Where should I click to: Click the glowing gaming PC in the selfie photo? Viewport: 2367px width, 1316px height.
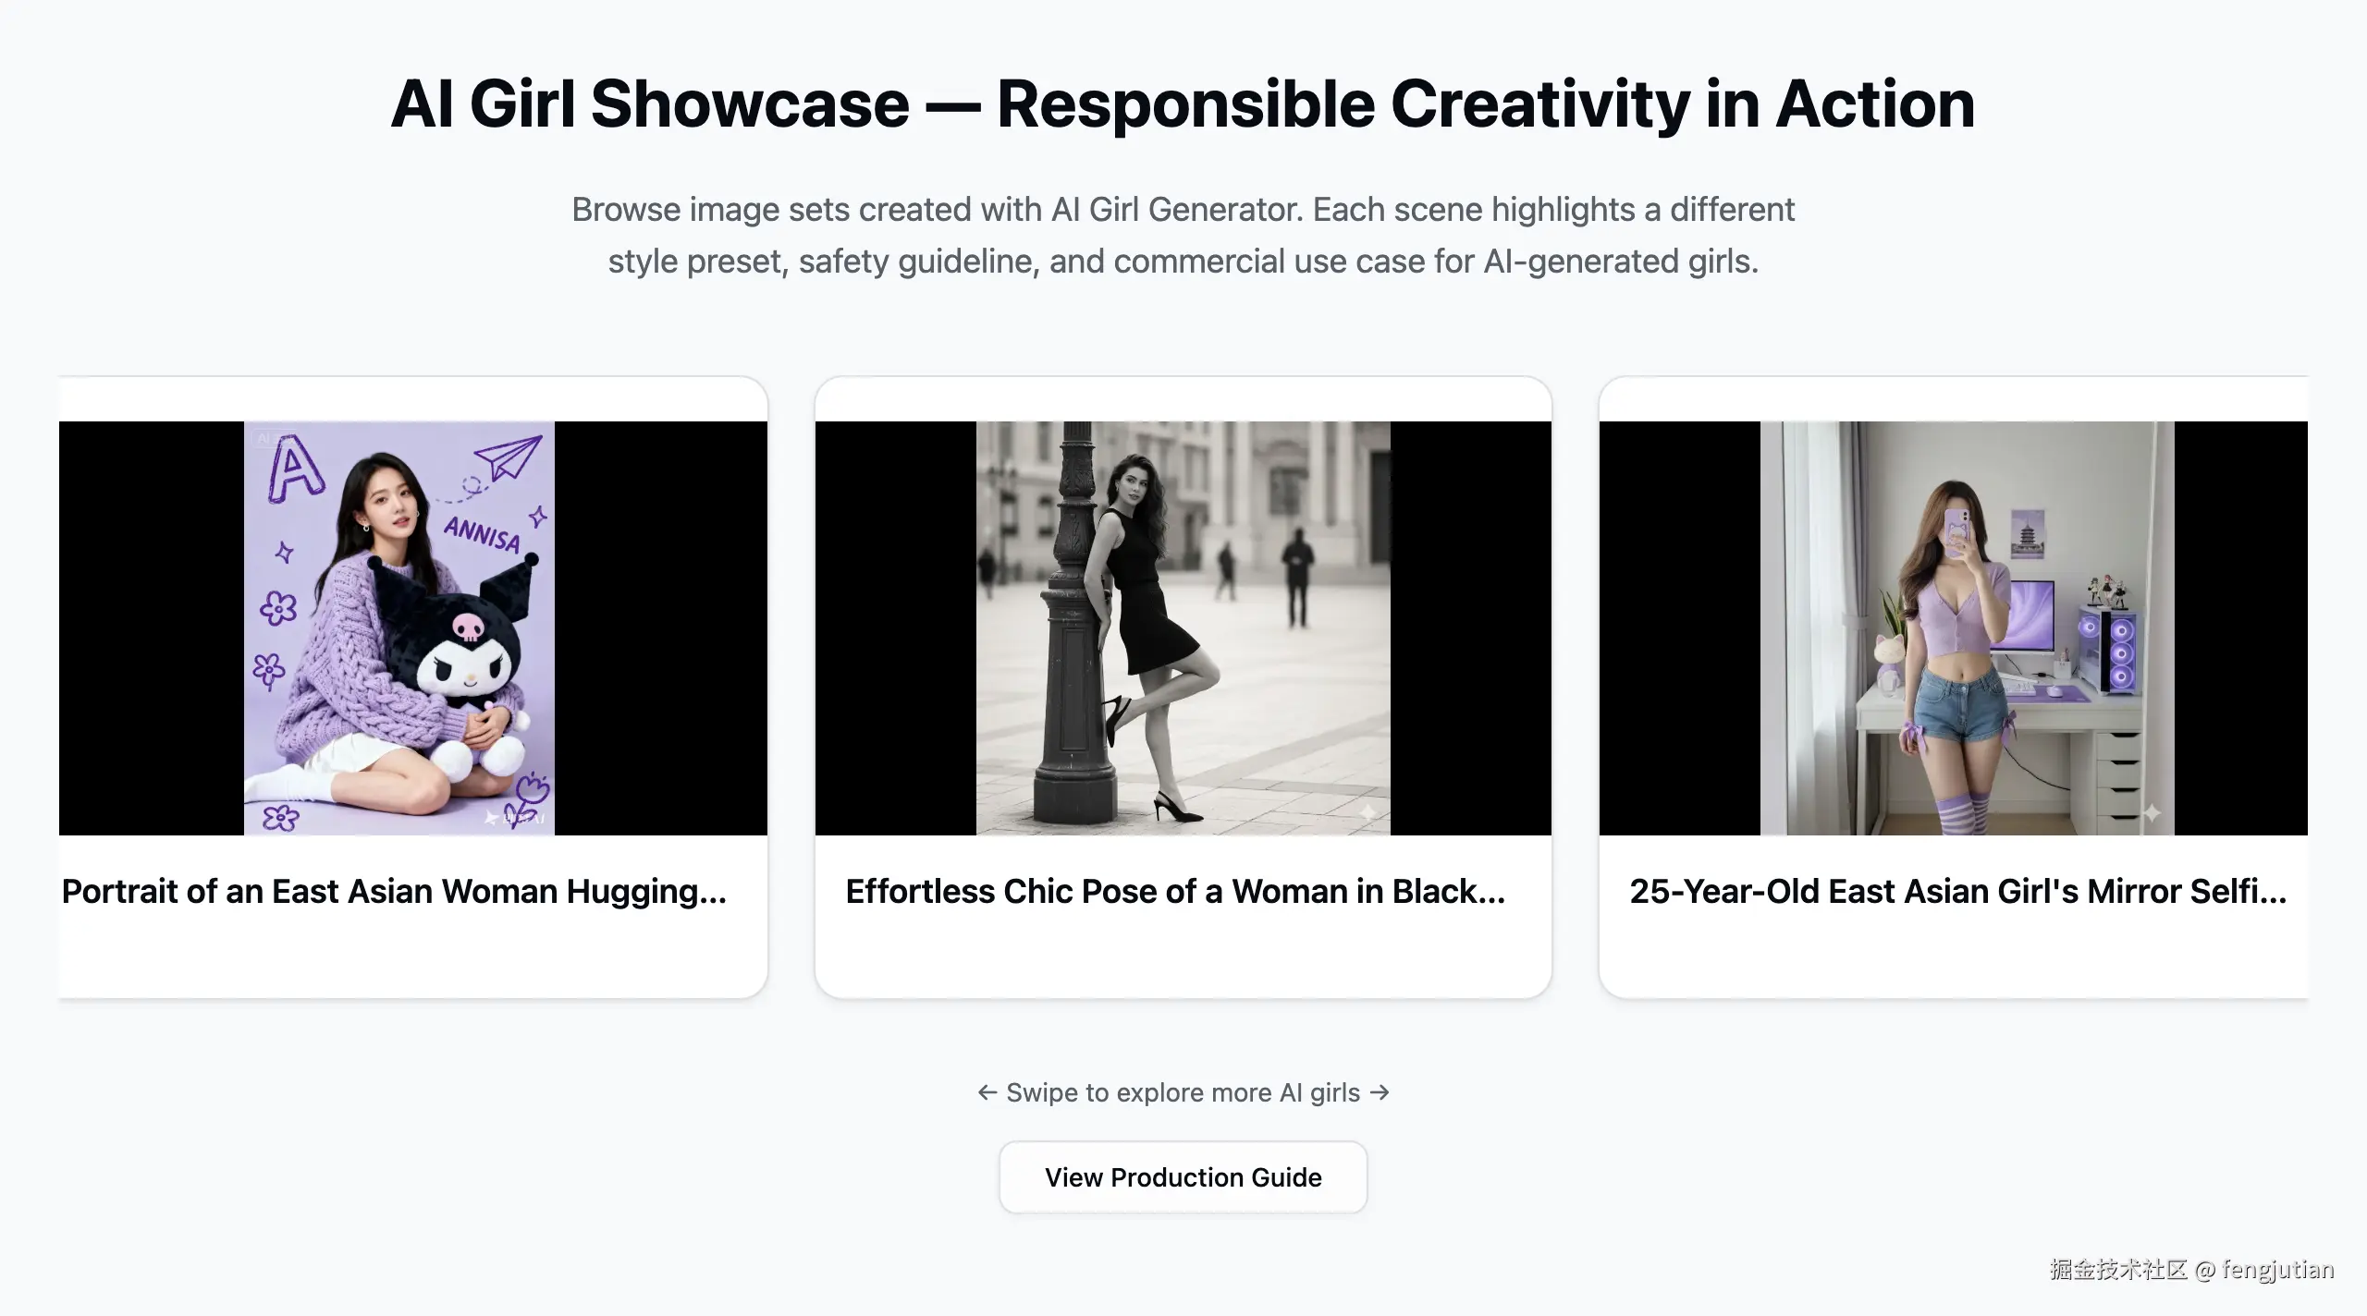2108,647
